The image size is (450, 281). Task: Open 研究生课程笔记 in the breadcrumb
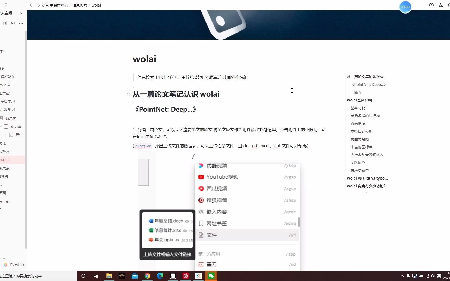click(55, 5)
